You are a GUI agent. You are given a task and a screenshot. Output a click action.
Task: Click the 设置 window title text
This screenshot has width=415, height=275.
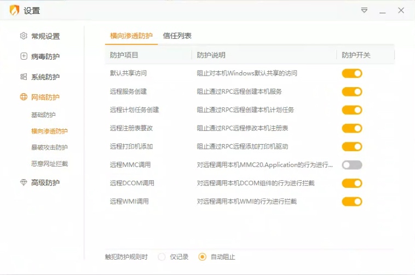[32, 10]
